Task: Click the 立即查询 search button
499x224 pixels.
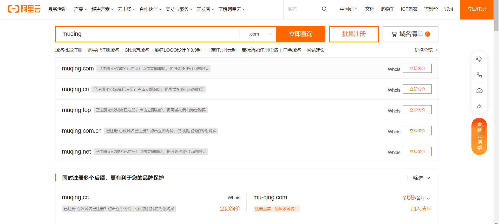Action: coord(301,34)
